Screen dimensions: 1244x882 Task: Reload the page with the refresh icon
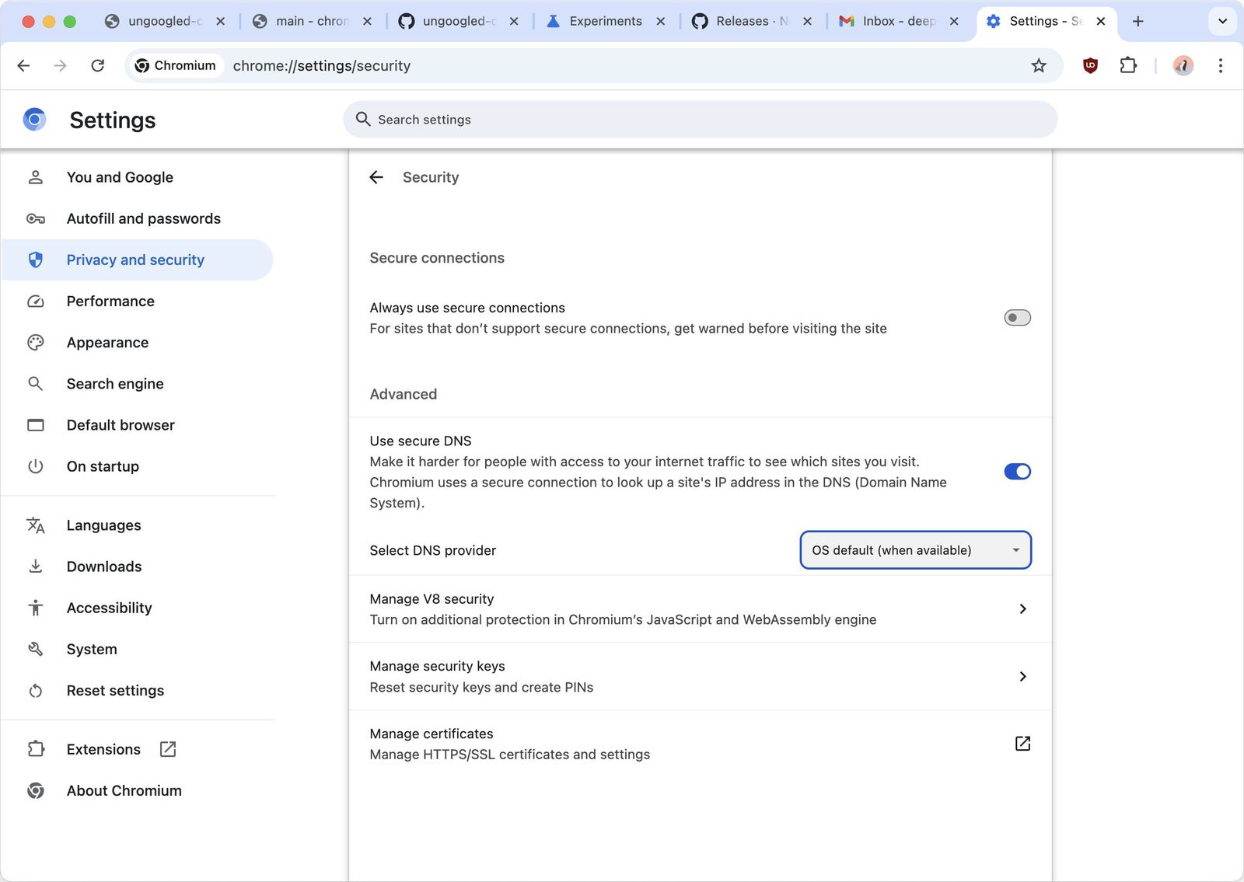97,65
